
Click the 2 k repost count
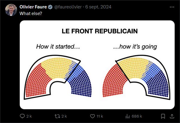[x=64, y=116]
